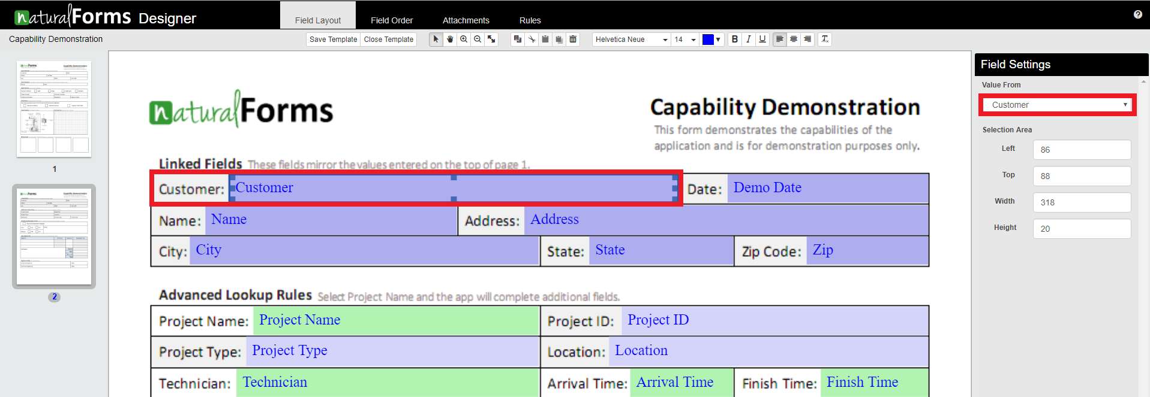Select the green Project Name field
The height and width of the screenshot is (397, 1150).
(x=396, y=320)
